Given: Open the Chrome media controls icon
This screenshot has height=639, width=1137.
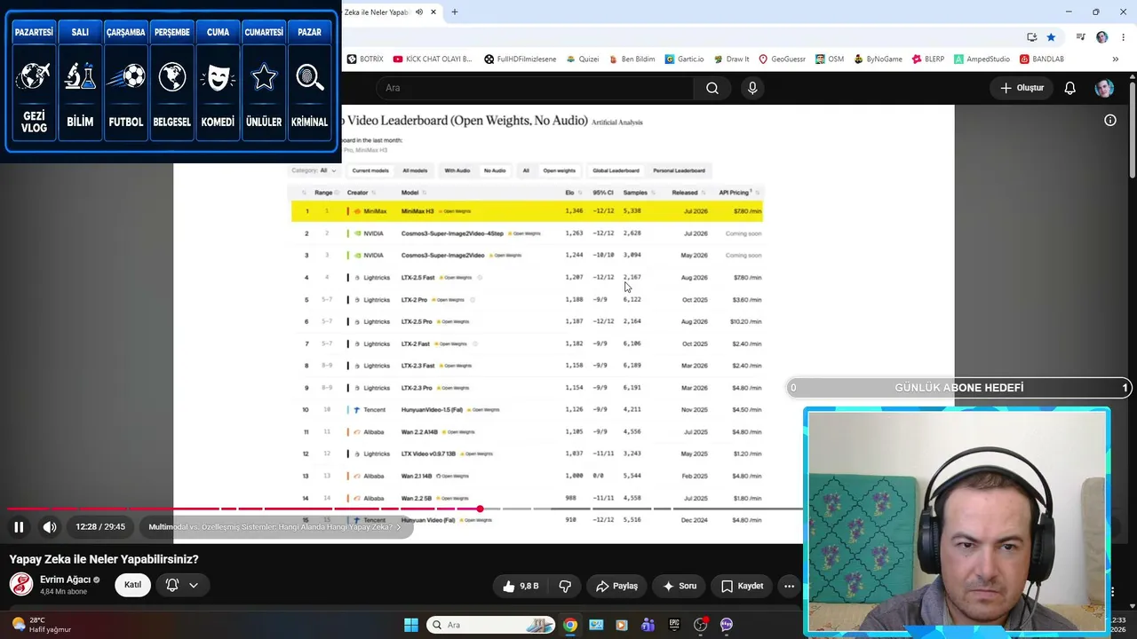Looking at the screenshot, I should click(1081, 37).
